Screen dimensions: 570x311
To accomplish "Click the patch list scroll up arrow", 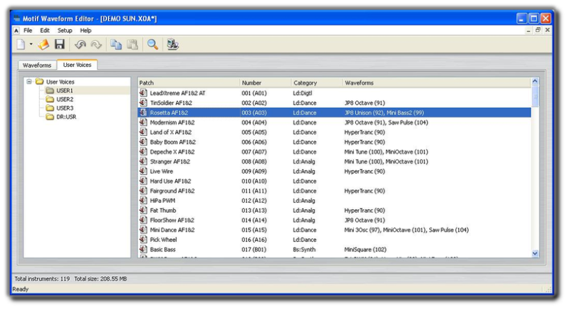I will click(535, 81).
